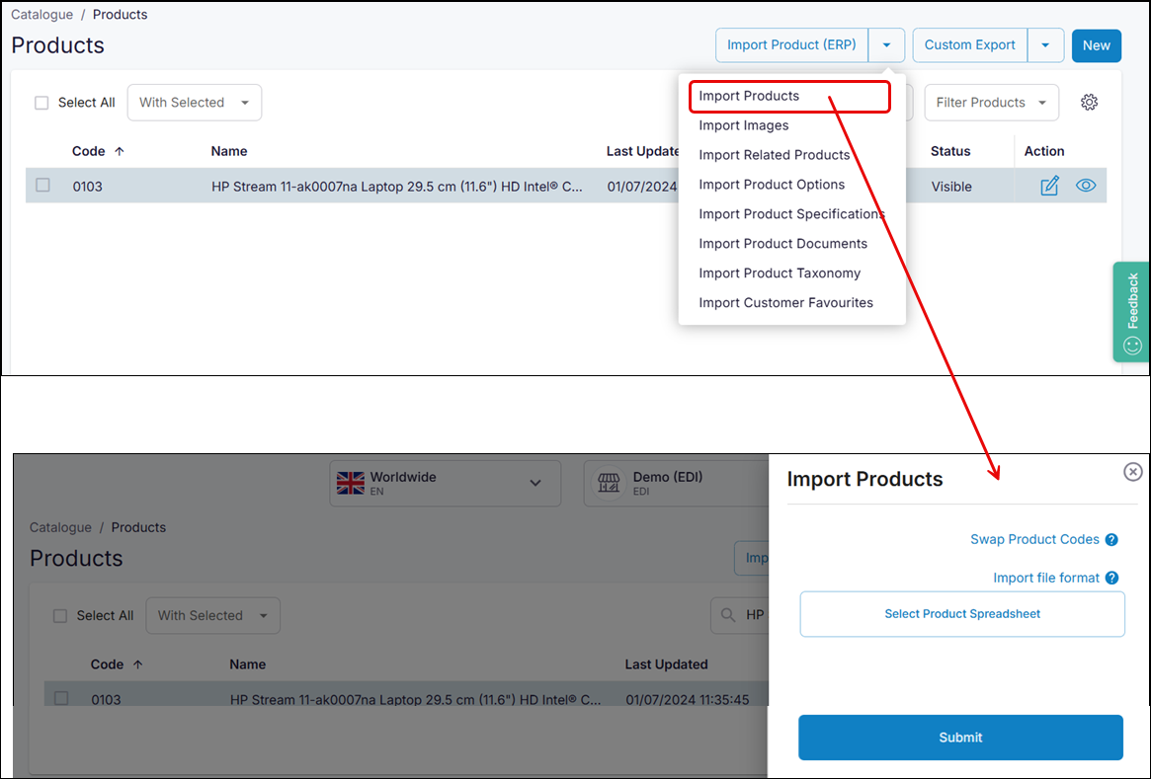
Task: Open the column settings gear icon
Action: (1089, 103)
